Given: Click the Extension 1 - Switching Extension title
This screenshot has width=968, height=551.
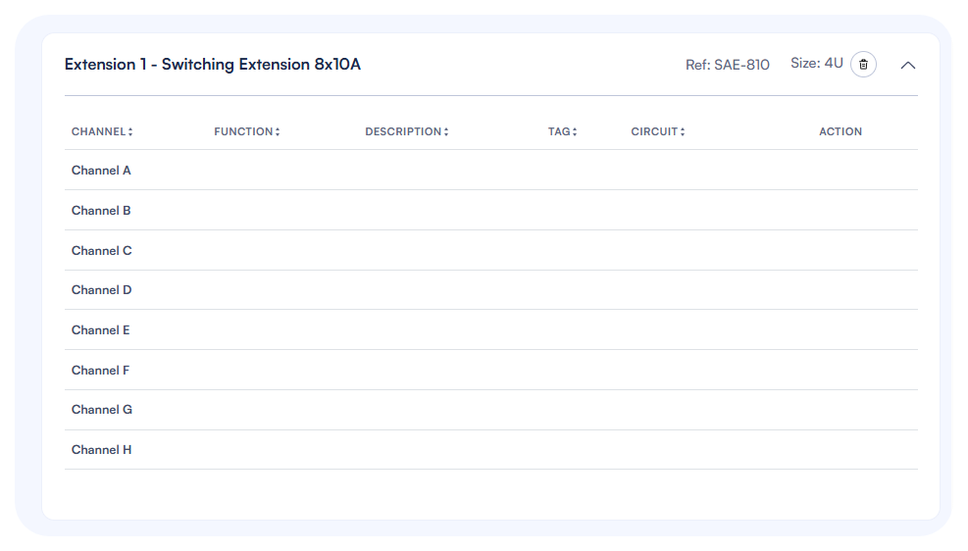Looking at the screenshot, I should pos(213,65).
